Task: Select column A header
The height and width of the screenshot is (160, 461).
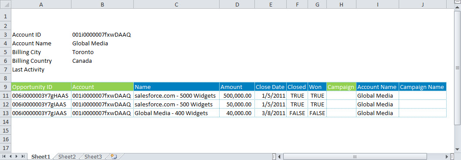Action: (x=41, y=4)
